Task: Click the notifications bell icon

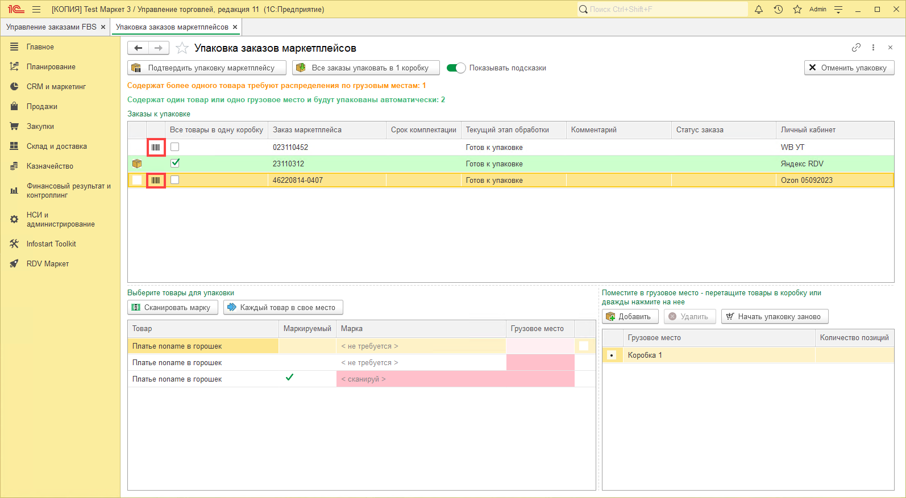Action: [x=759, y=9]
